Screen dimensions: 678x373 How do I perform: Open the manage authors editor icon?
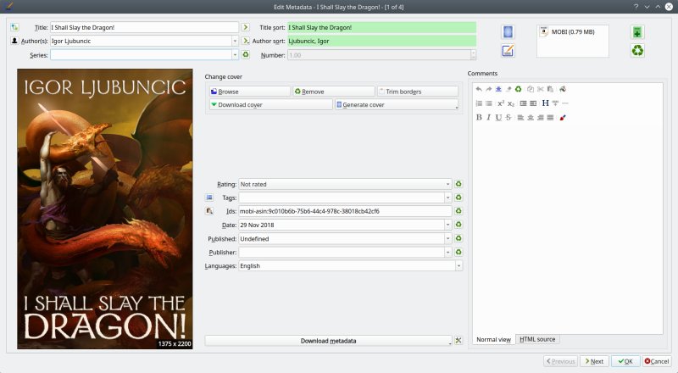tap(14, 41)
